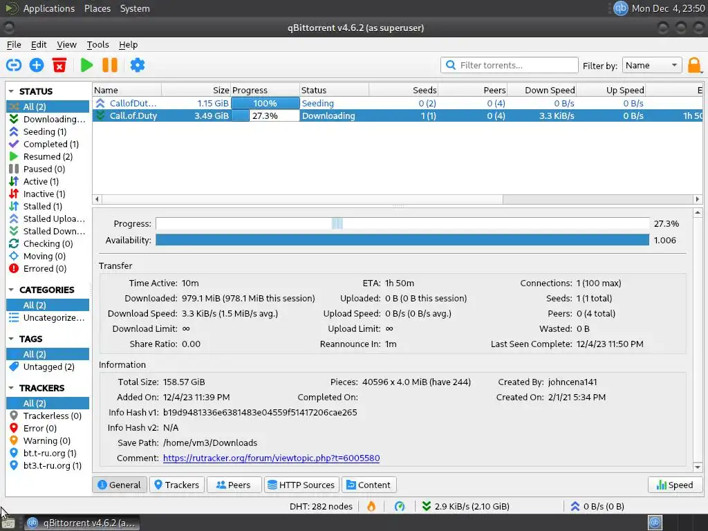Screen dimensions: 708x531
Task: Select Stalled (1) status filter
Action: (48, 206)
